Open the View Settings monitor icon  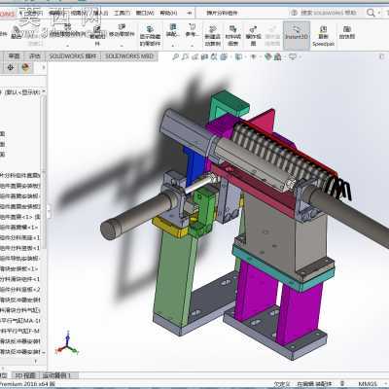(x=293, y=57)
